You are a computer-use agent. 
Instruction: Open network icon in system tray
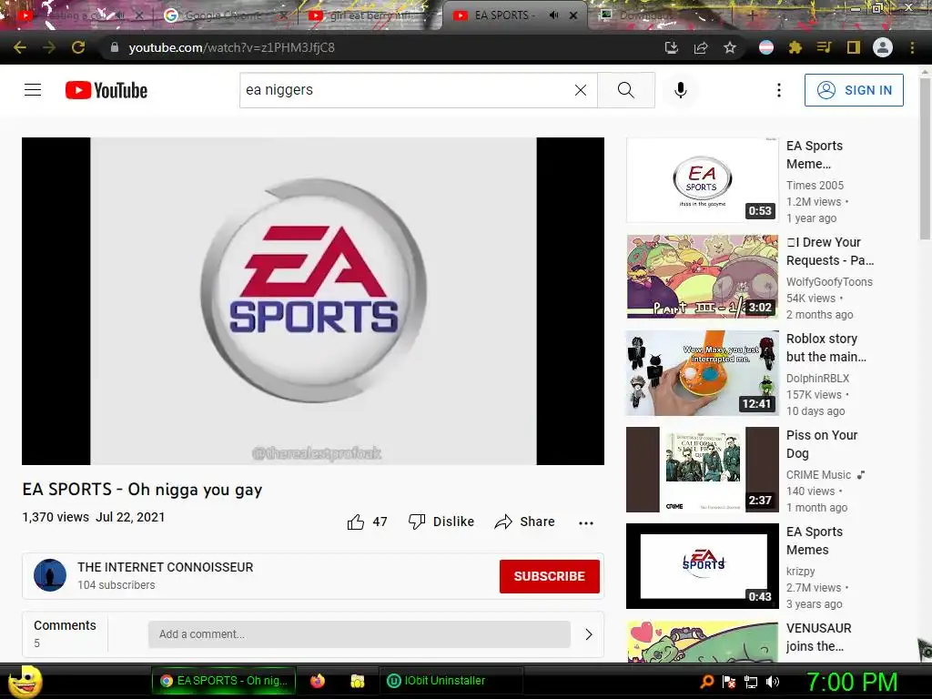pos(751,682)
